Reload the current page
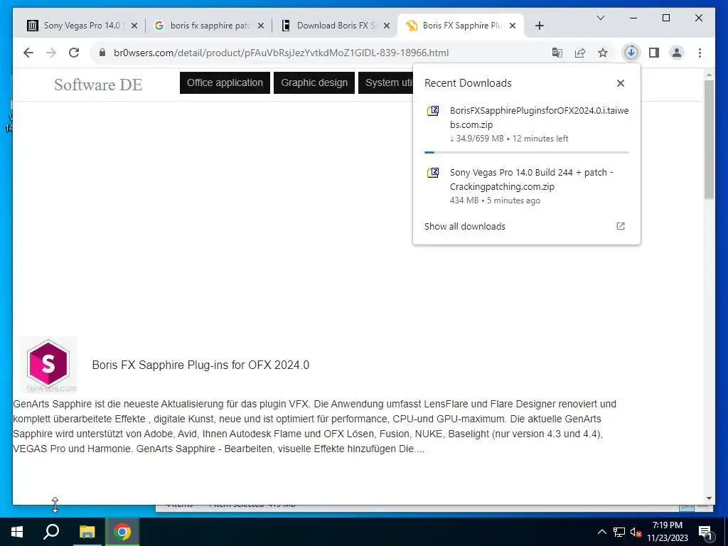The width and height of the screenshot is (728, 546). point(74,53)
